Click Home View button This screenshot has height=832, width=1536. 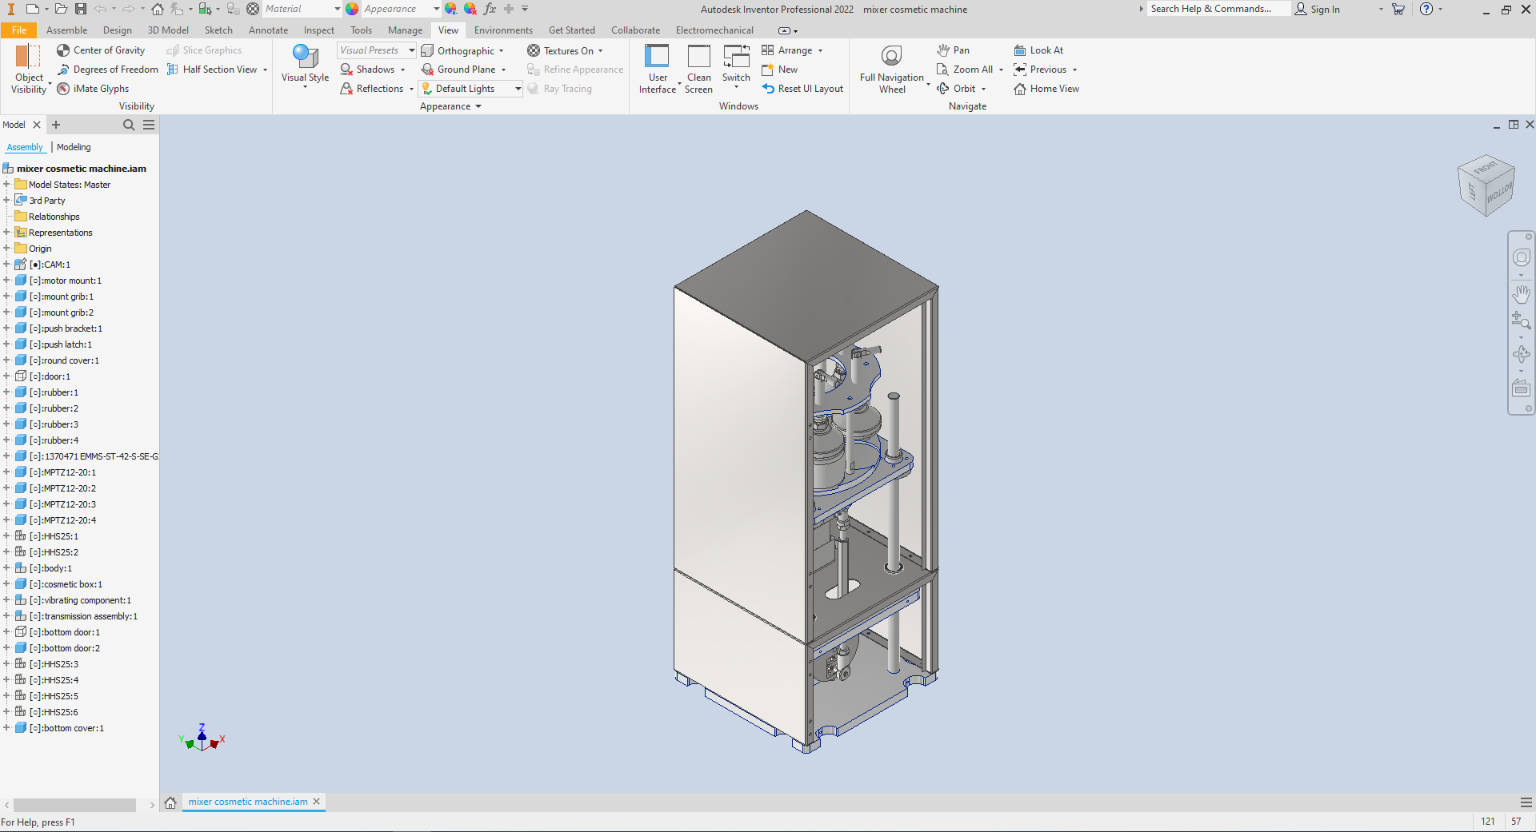(x=1046, y=89)
